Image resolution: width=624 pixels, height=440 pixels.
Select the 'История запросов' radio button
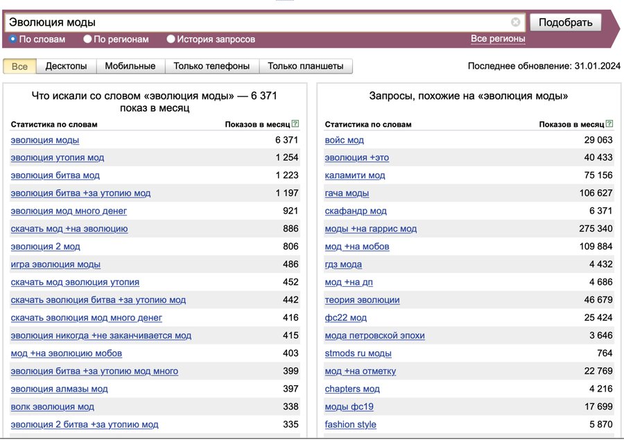click(x=171, y=39)
